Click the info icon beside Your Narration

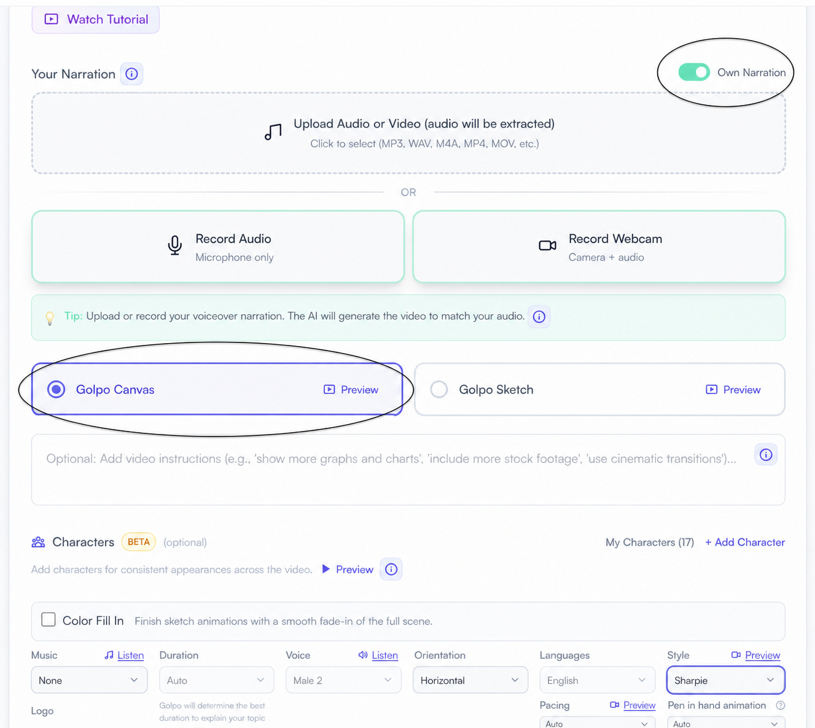131,74
